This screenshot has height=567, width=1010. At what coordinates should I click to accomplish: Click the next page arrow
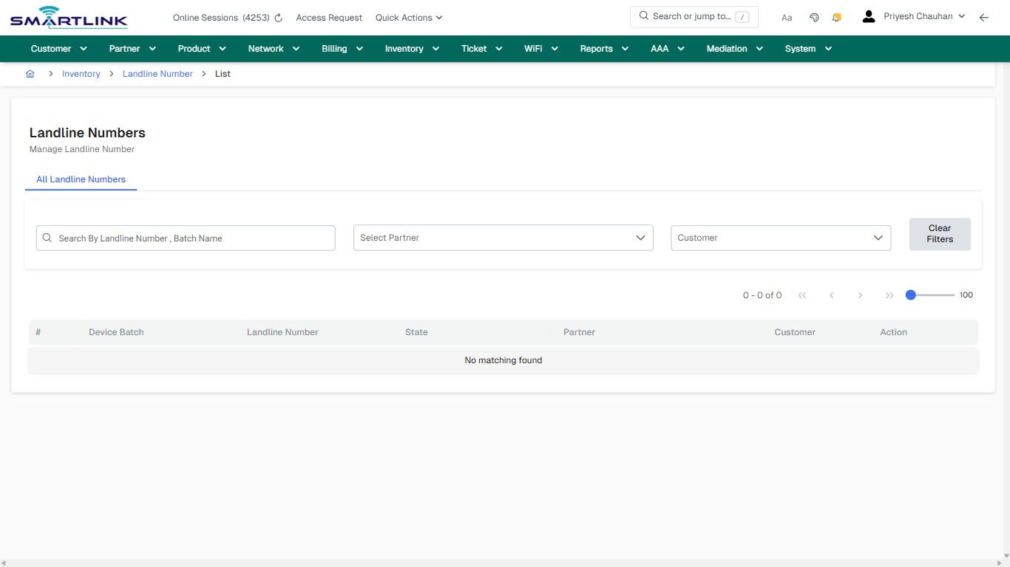(x=860, y=295)
